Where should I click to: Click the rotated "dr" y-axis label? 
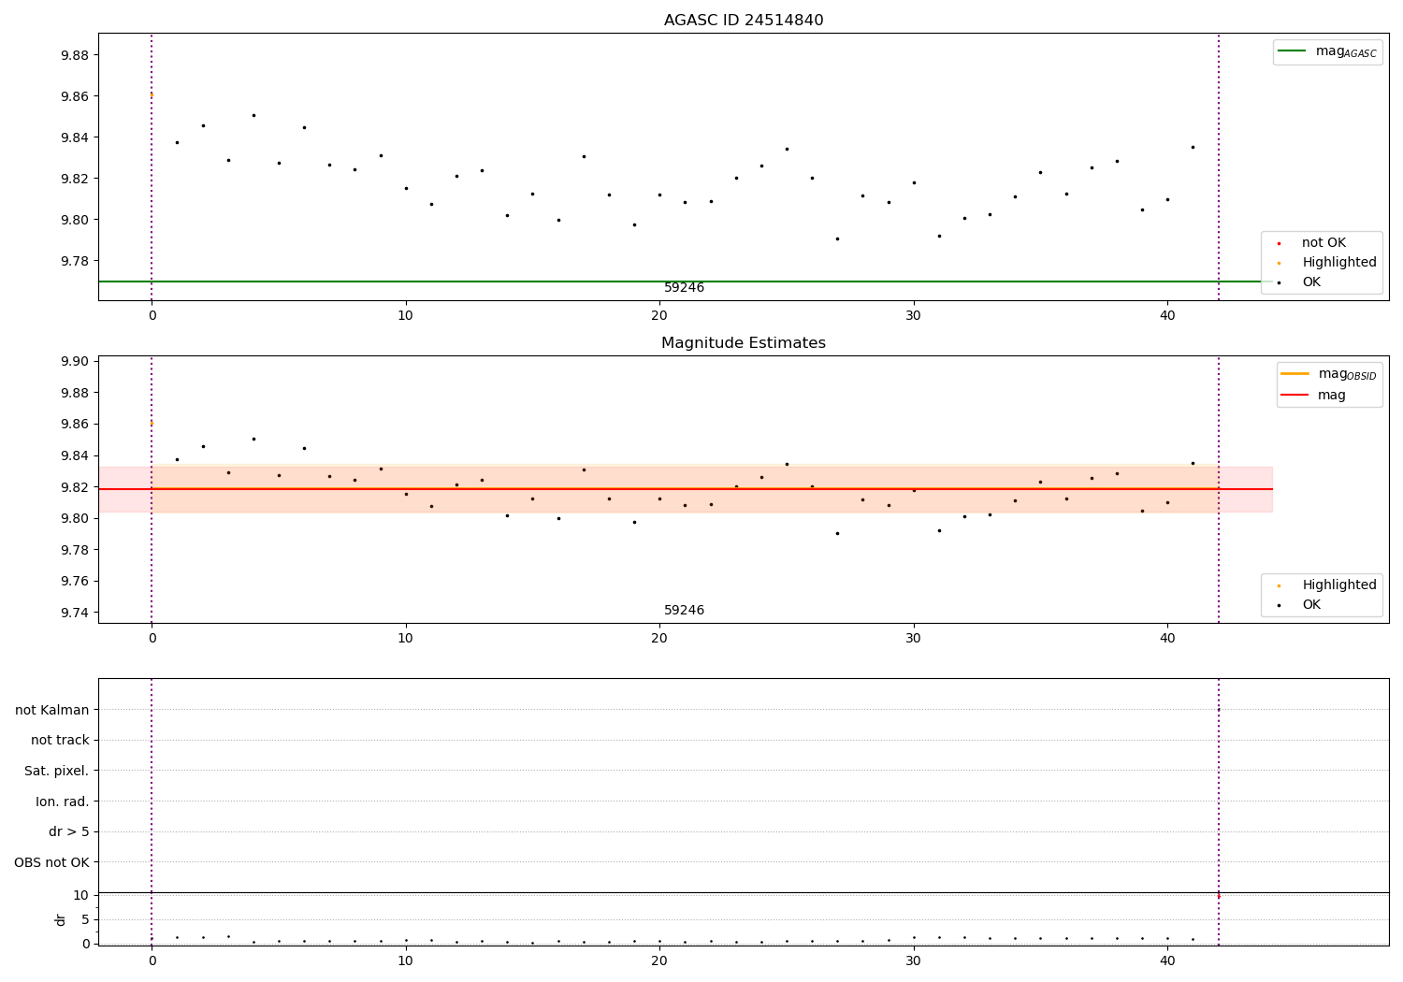point(61,919)
